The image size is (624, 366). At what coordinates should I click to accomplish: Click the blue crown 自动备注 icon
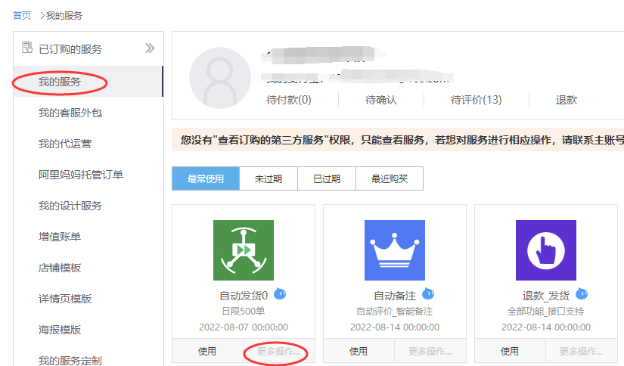394,250
